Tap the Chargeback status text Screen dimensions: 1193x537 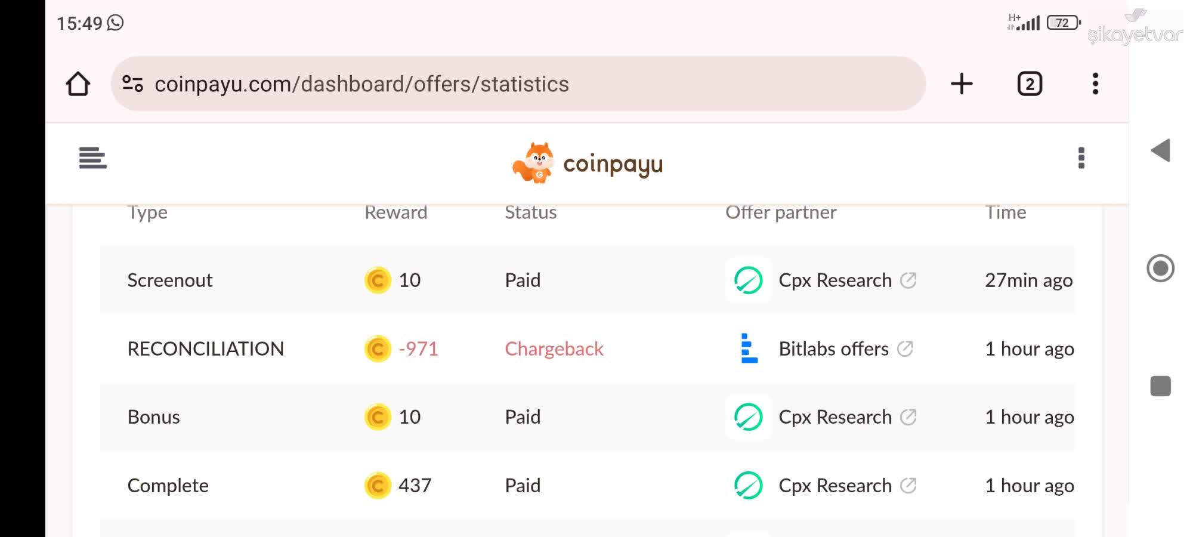pyautogui.click(x=554, y=348)
